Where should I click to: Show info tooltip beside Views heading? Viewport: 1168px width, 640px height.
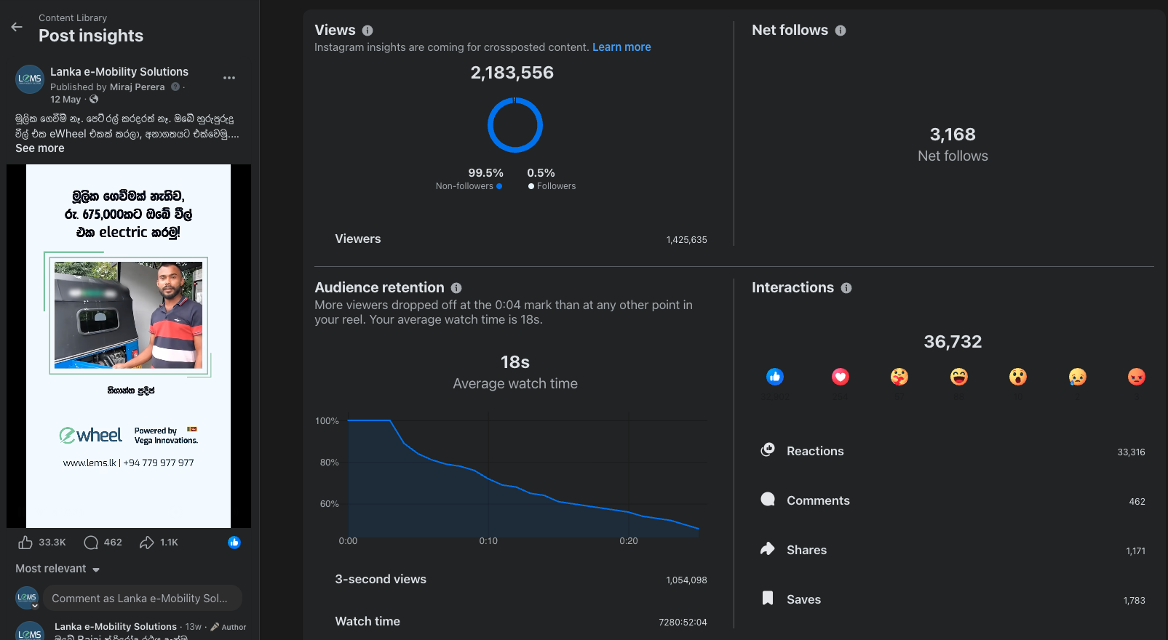click(x=368, y=31)
